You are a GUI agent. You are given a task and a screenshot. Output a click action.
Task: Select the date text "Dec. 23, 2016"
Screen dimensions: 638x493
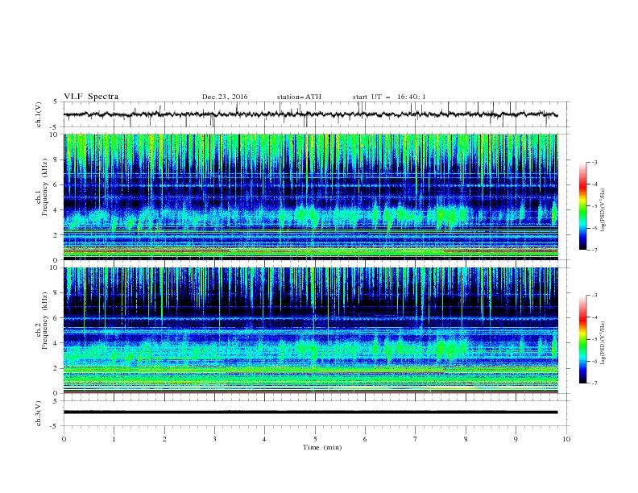225,97
